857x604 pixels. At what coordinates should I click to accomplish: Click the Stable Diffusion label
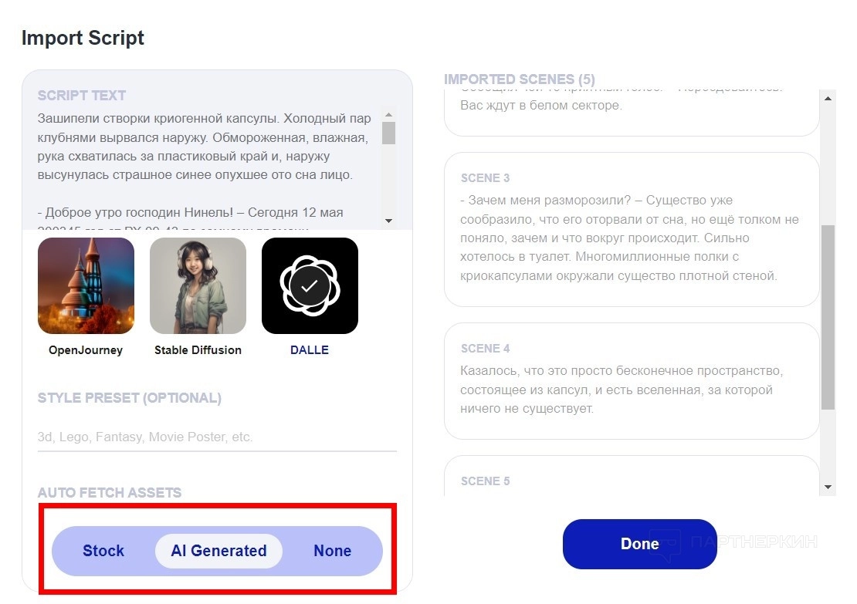coord(198,350)
